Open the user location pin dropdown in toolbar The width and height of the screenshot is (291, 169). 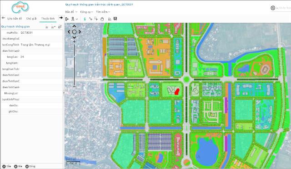(x=75, y=19)
